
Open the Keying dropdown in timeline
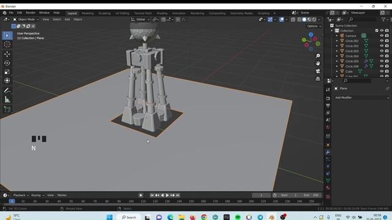coord(37,196)
